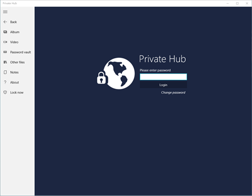Image resolution: width=252 pixels, height=196 pixels.
Task: Click the 'Please enter password' label
Action: tap(155, 70)
